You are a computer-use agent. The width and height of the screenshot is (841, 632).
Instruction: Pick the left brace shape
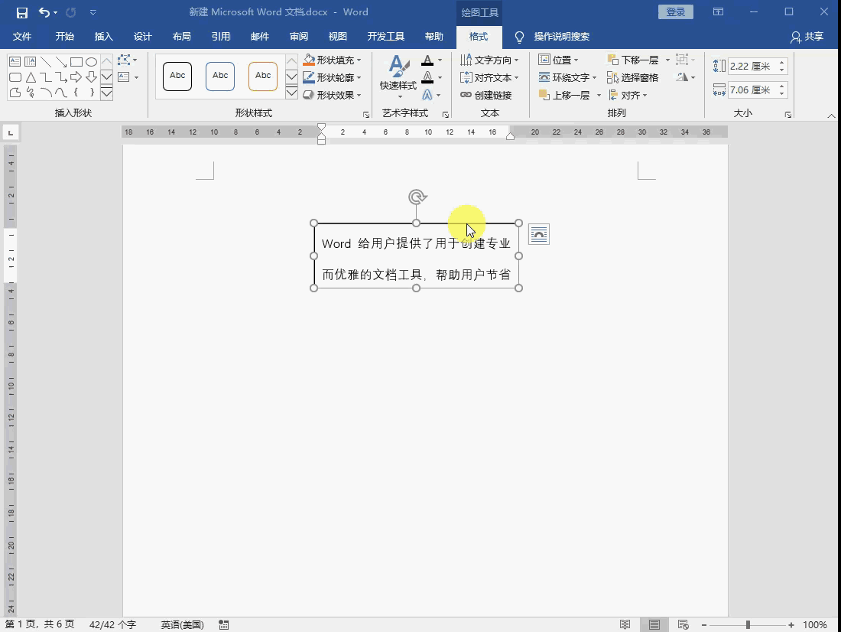[76, 93]
